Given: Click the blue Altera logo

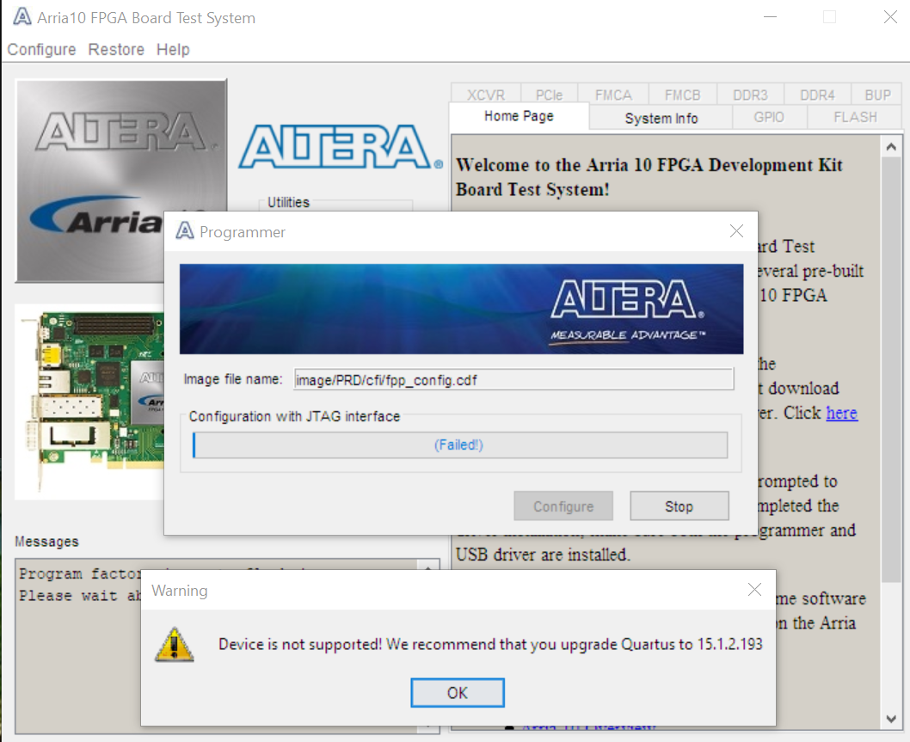Looking at the screenshot, I should tap(340, 147).
